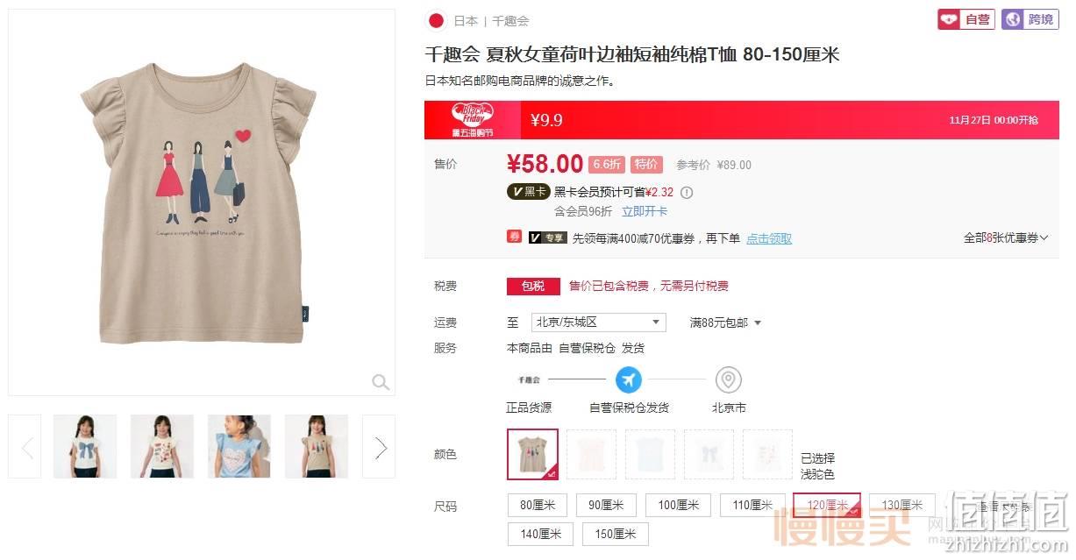Click the 自营 badge icon
The image size is (1076, 560).
pos(966,19)
